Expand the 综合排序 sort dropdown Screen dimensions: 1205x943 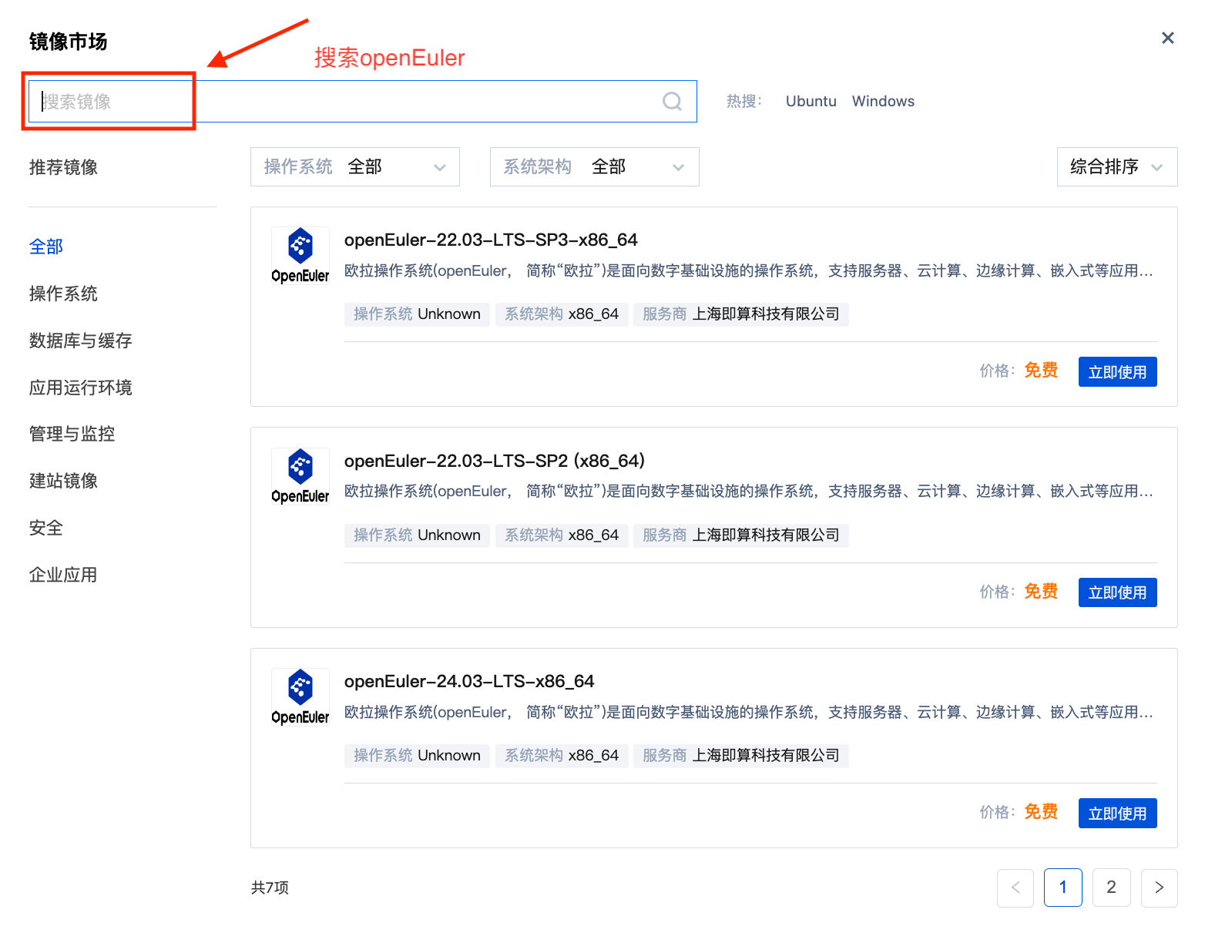click(1116, 167)
